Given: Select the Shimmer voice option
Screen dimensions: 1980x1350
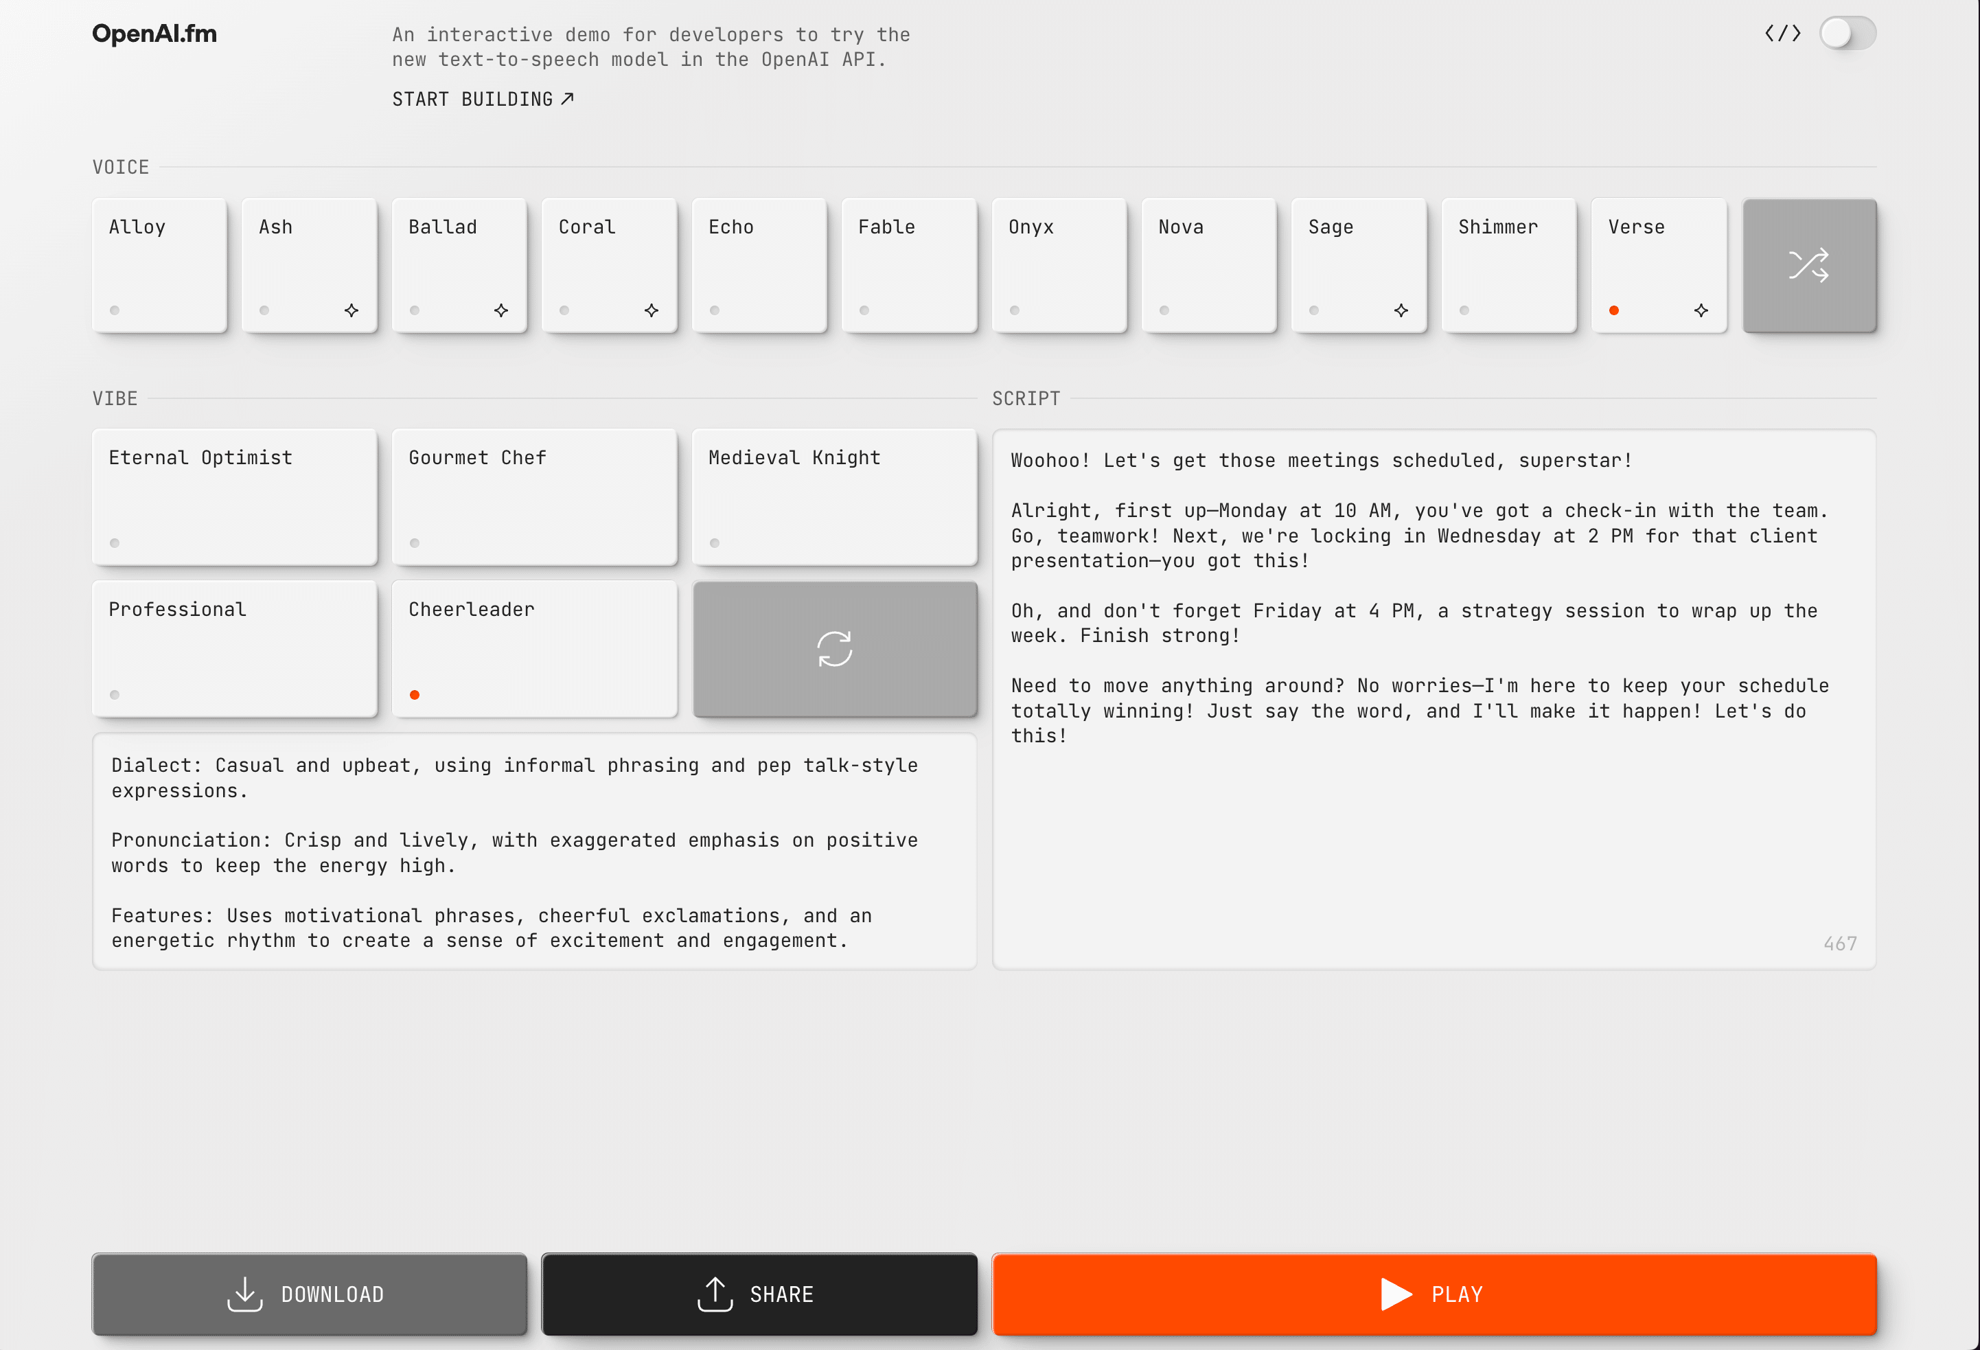Looking at the screenshot, I should coord(1508,265).
